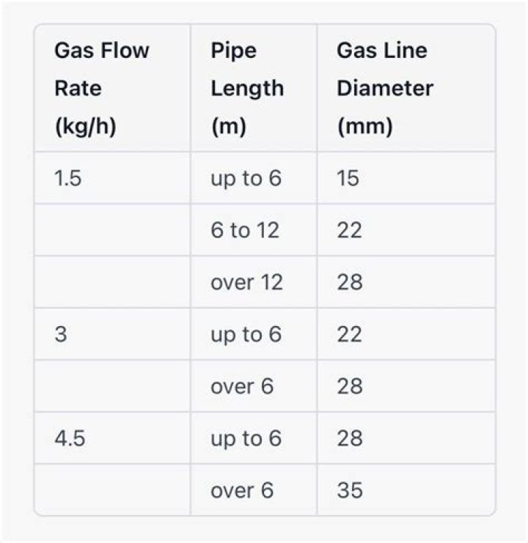Select diameter 28 directly above the 4.5 row
Screen dimensions: 528x543
pos(350,386)
